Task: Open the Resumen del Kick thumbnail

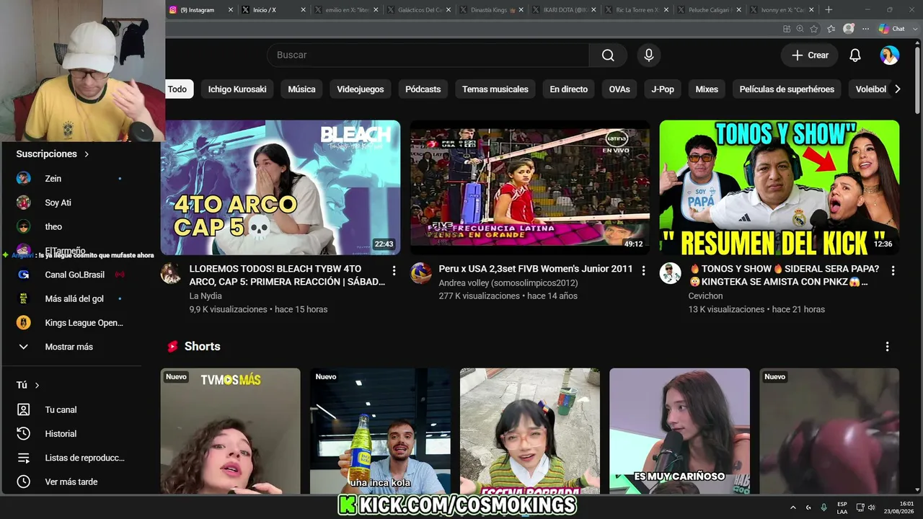Action: (x=780, y=187)
